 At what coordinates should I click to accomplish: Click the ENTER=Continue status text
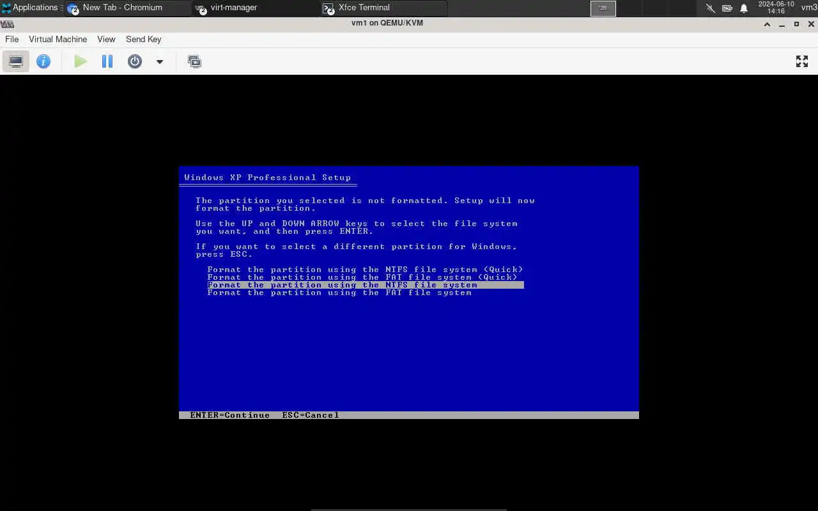point(230,415)
